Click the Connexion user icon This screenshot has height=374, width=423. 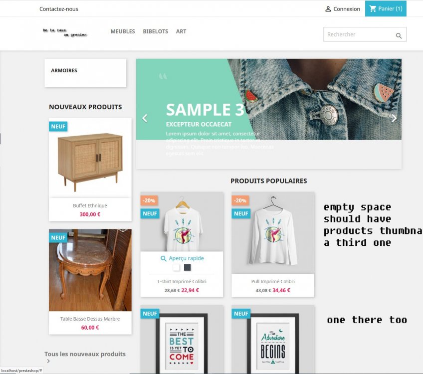pyautogui.click(x=328, y=9)
